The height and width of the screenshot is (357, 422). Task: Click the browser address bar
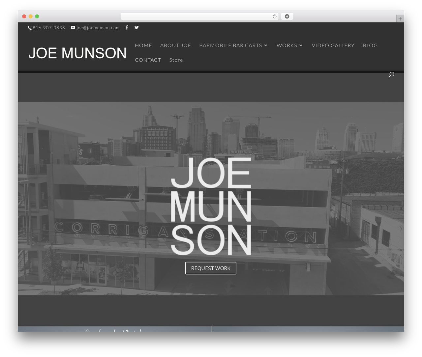point(199,16)
